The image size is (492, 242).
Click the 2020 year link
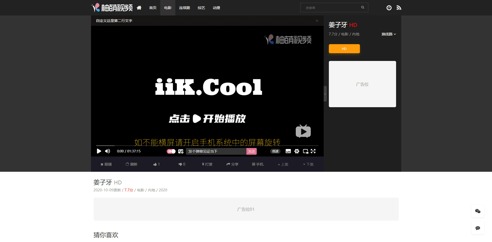click(x=163, y=190)
